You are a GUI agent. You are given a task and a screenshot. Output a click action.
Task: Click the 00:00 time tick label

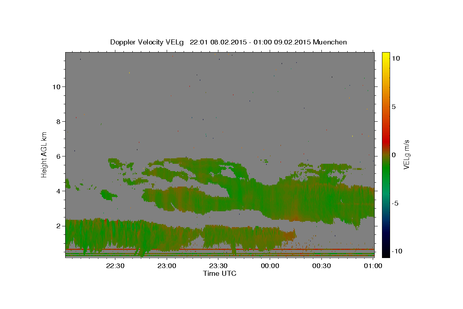[x=270, y=266]
